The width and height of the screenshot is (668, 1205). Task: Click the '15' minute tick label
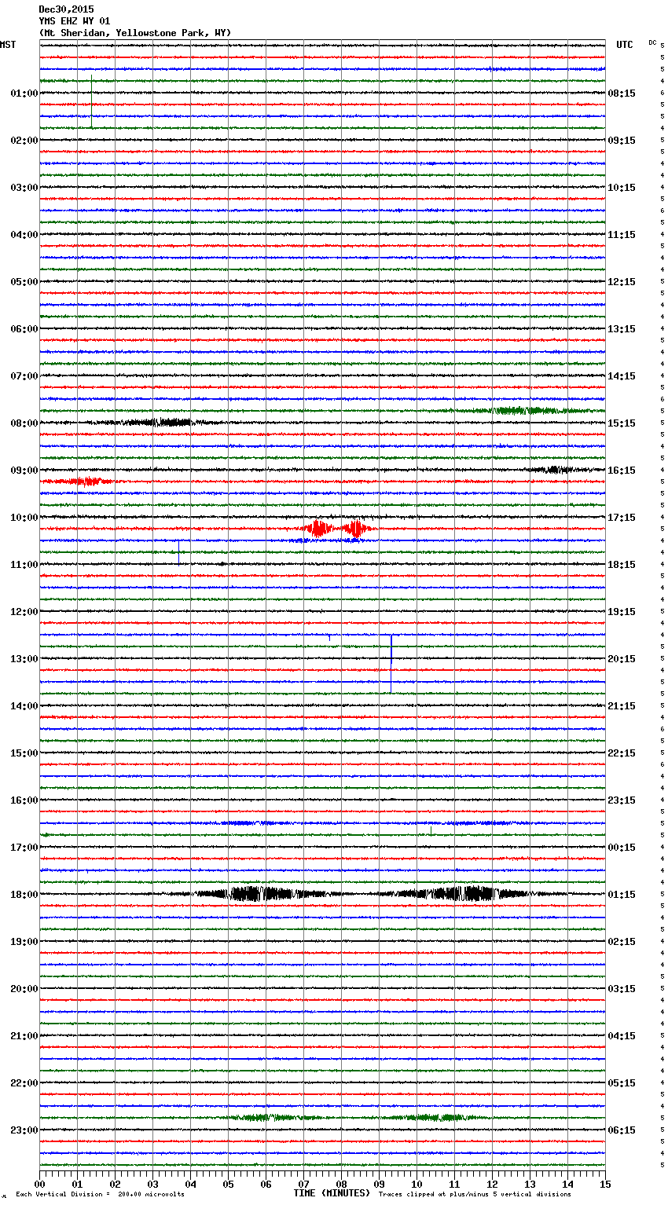coord(605,1185)
